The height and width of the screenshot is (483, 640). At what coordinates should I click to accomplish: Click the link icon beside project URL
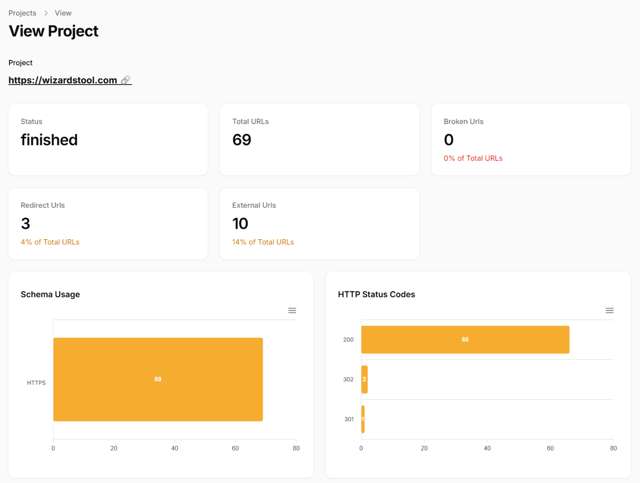click(125, 80)
